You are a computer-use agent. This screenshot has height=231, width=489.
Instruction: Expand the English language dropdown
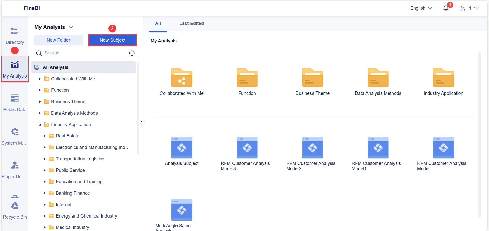(x=421, y=8)
